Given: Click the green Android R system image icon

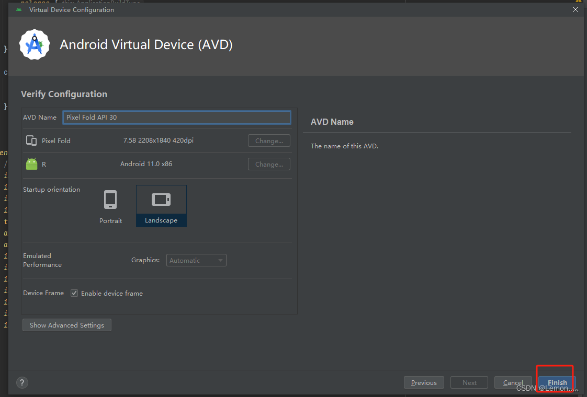Looking at the screenshot, I should (x=32, y=164).
